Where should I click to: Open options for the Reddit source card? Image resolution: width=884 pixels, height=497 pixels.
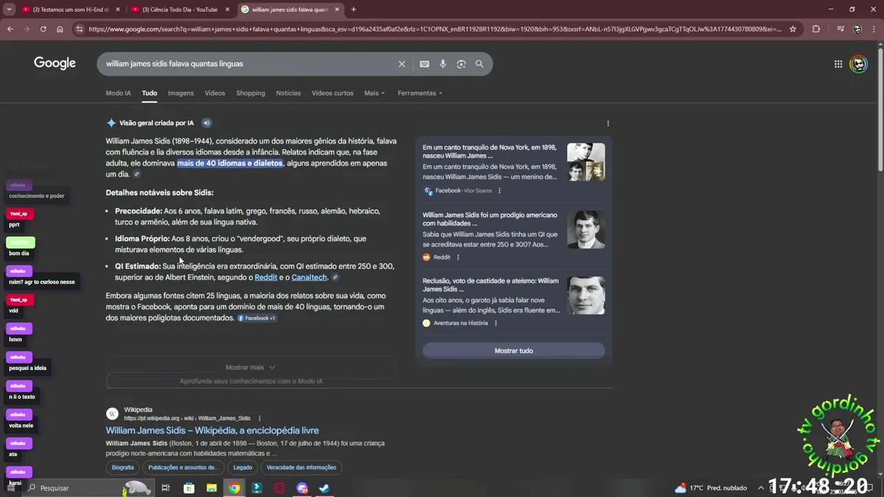(x=458, y=257)
